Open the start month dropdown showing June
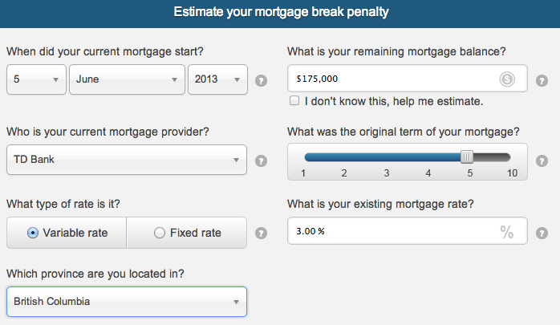This screenshot has width=560, height=325. click(127, 79)
